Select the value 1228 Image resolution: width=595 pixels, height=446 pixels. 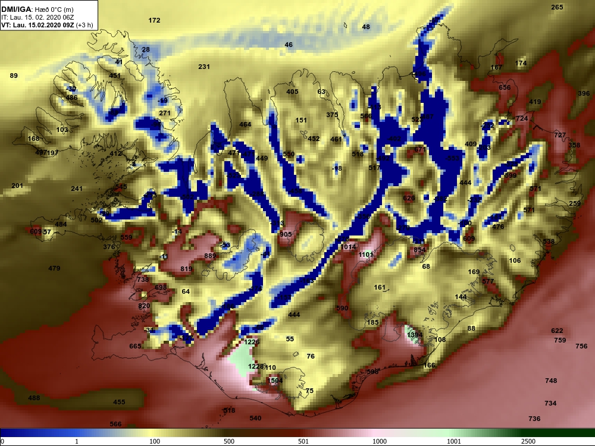tap(256, 366)
